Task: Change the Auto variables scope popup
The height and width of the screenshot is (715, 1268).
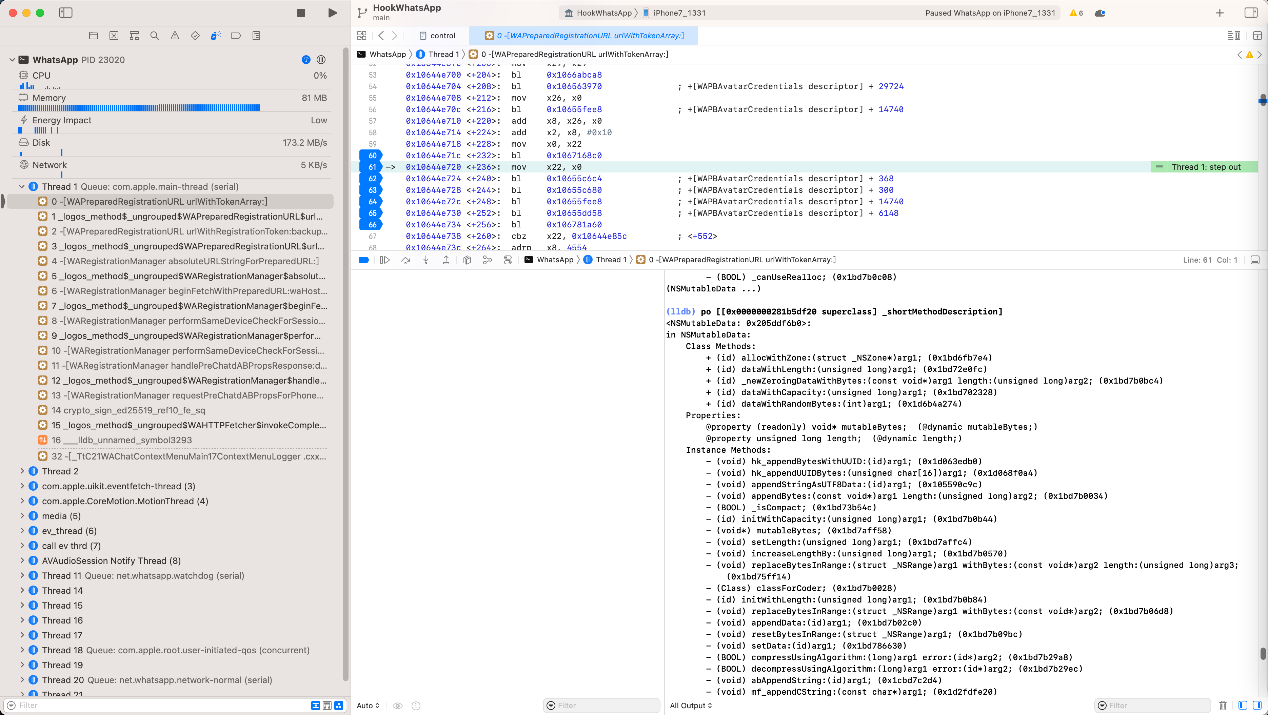Action: pos(368,705)
